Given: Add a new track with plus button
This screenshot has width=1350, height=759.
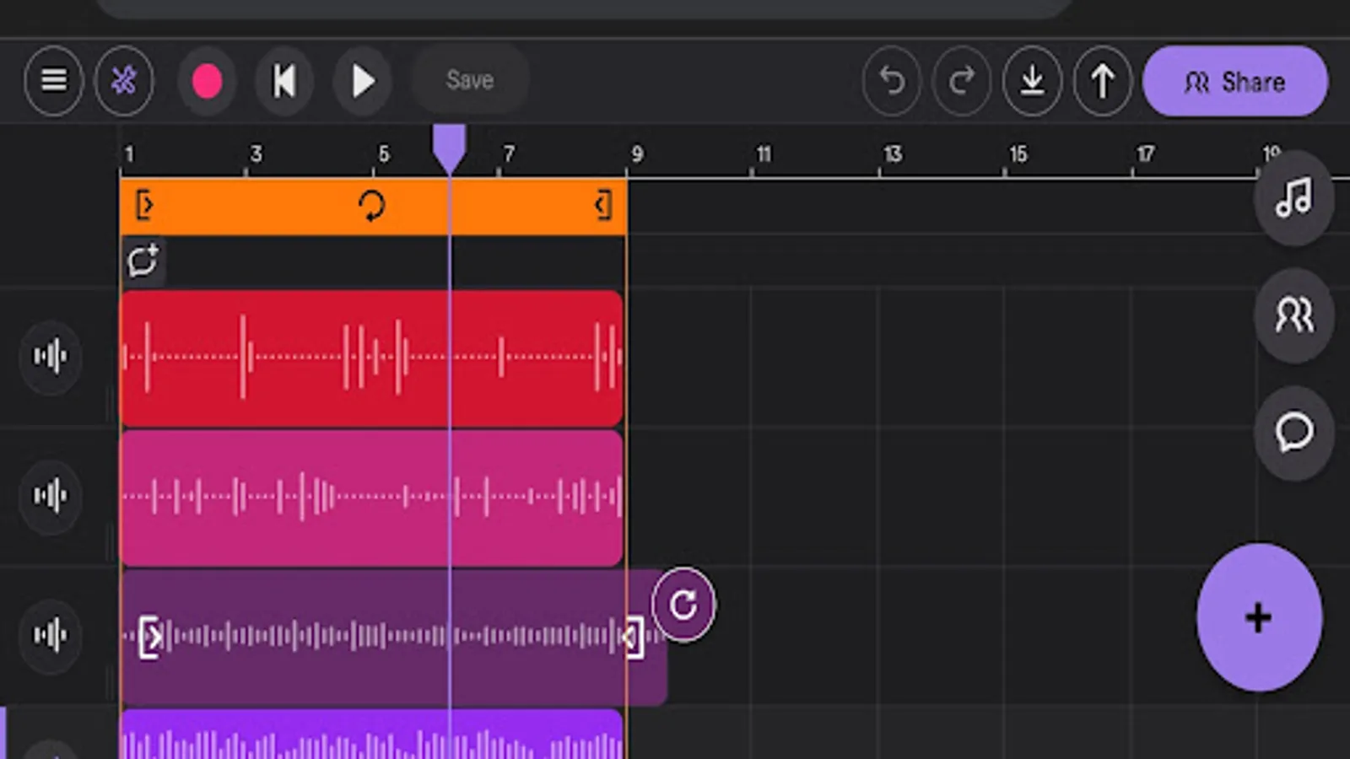Looking at the screenshot, I should tap(1259, 617).
